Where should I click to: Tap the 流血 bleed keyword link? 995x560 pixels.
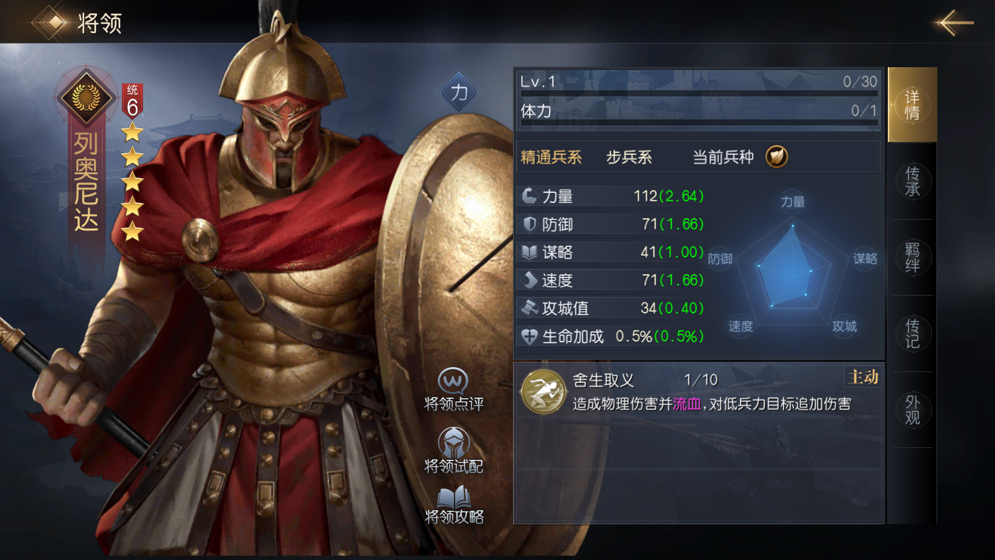coord(687,404)
